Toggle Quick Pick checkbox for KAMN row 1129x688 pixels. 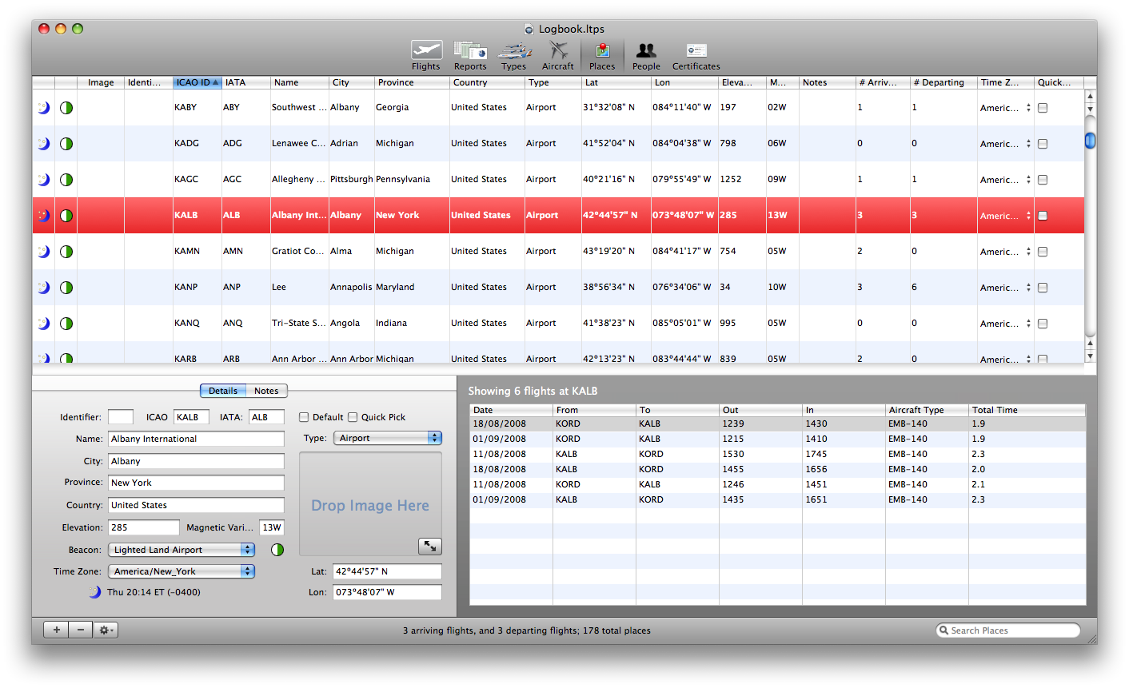click(x=1043, y=252)
